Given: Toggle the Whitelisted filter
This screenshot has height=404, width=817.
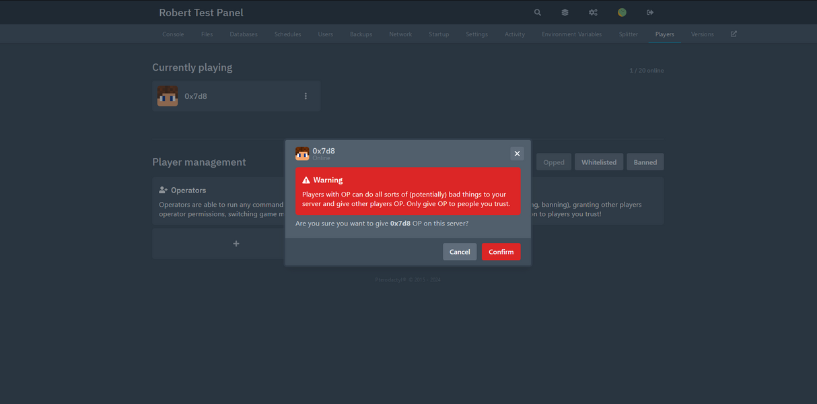Looking at the screenshot, I should point(598,162).
